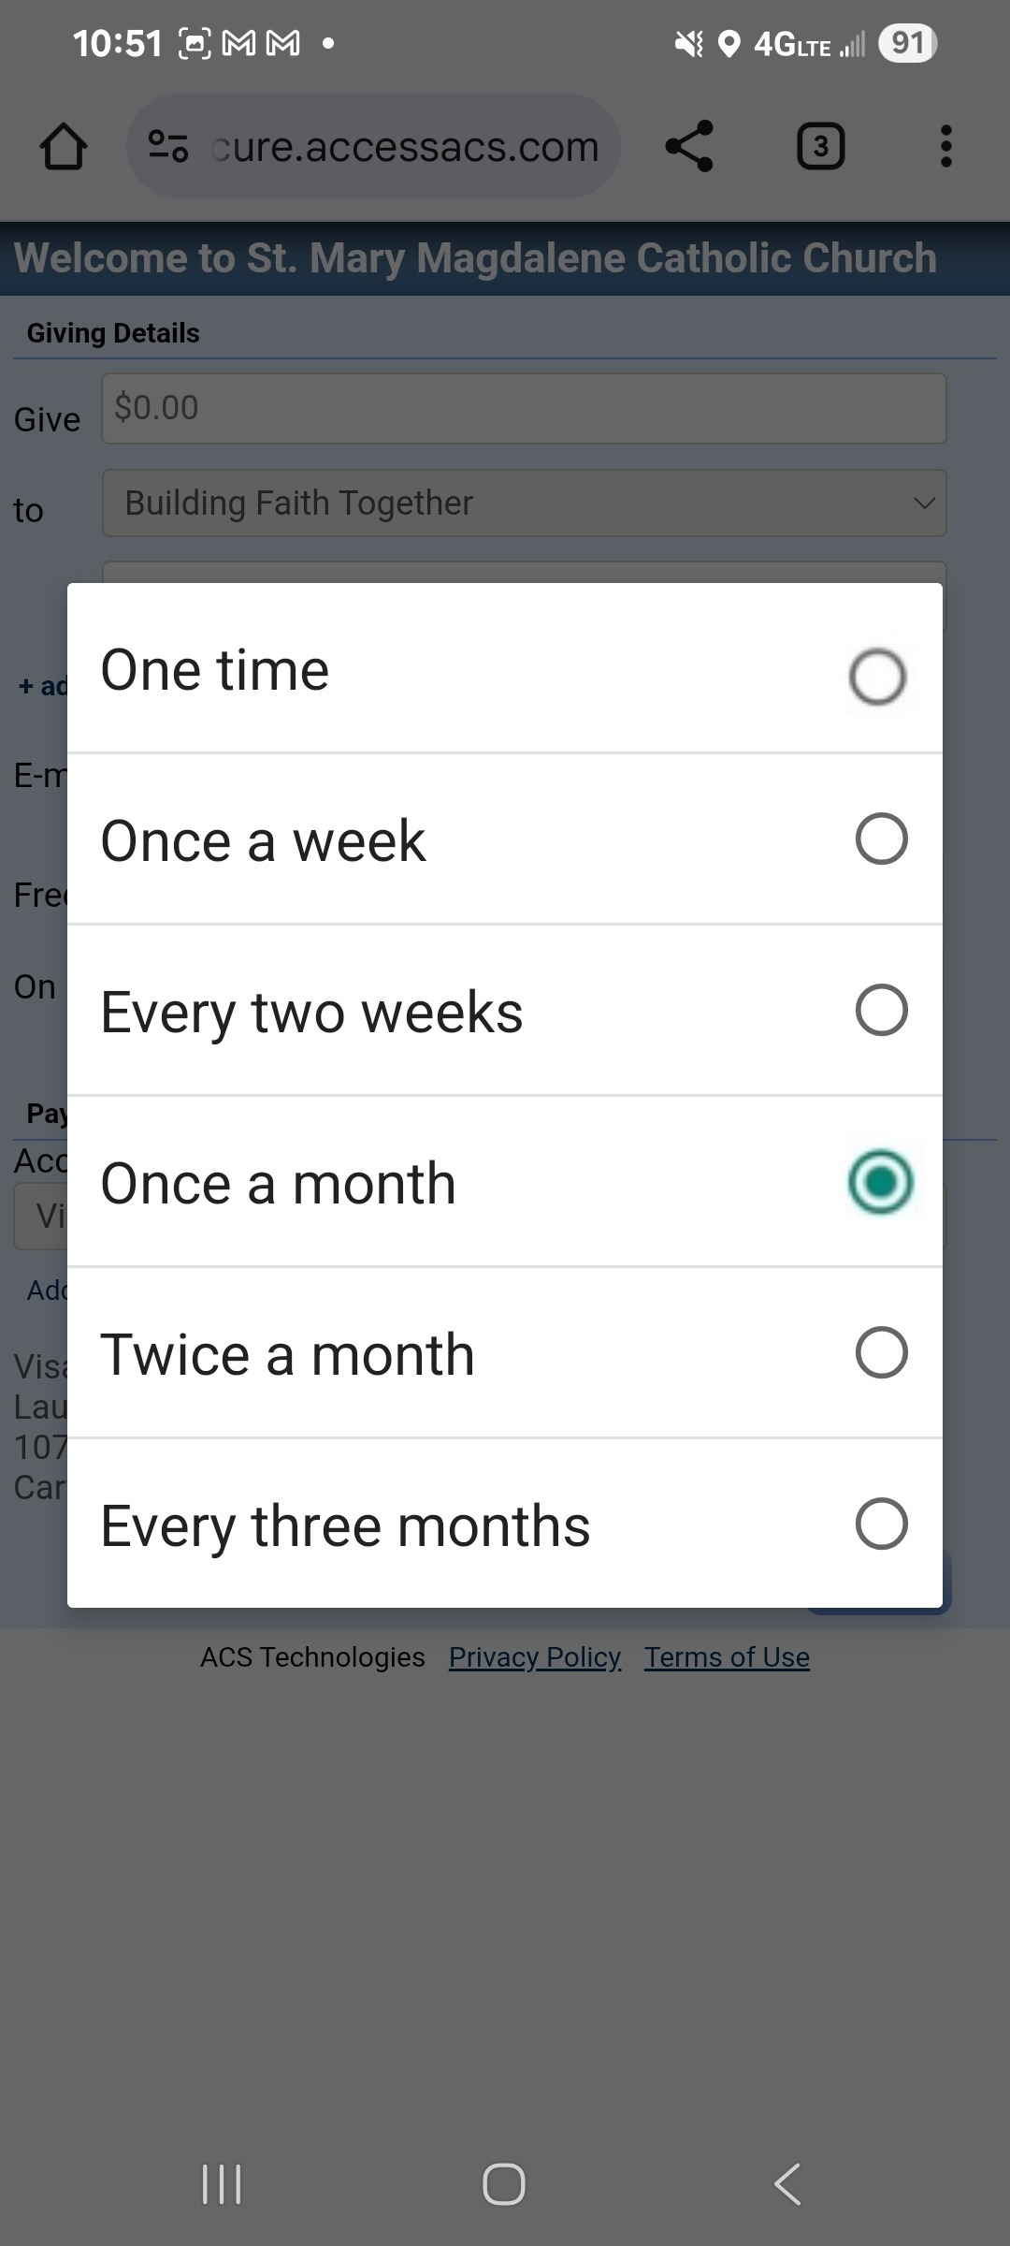Tap the Android back navigation arrow

coord(787,2184)
